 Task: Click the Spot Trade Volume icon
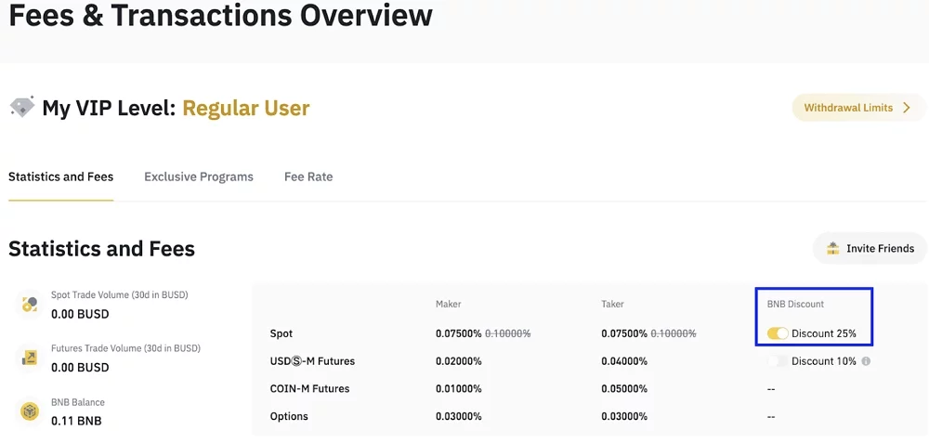point(30,305)
